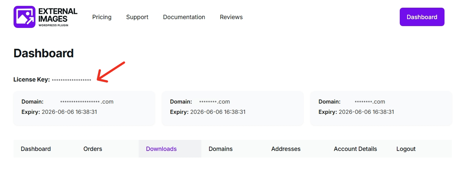View the Reviews page
The image size is (461, 170).
pyautogui.click(x=231, y=17)
